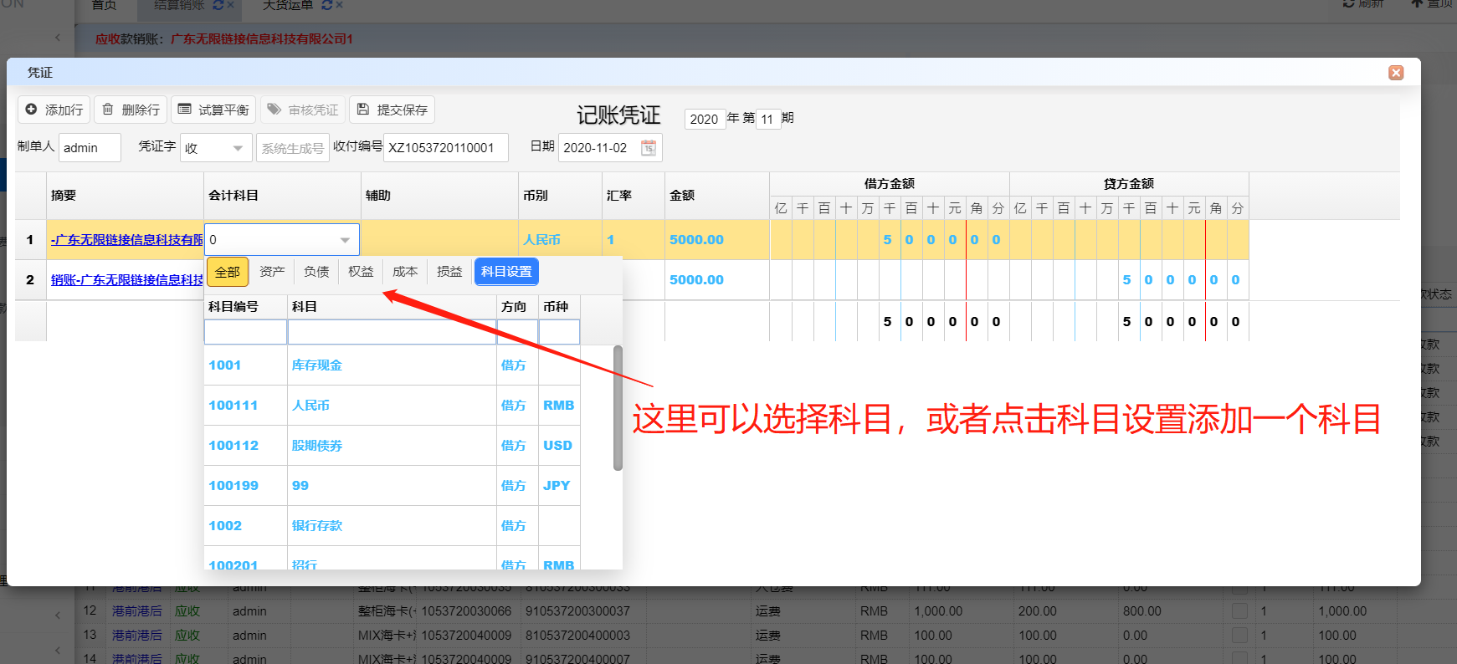This screenshot has height=664, width=1457.
Task: Tick the checkbox in background row 13
Action: tap(1240, 636)
